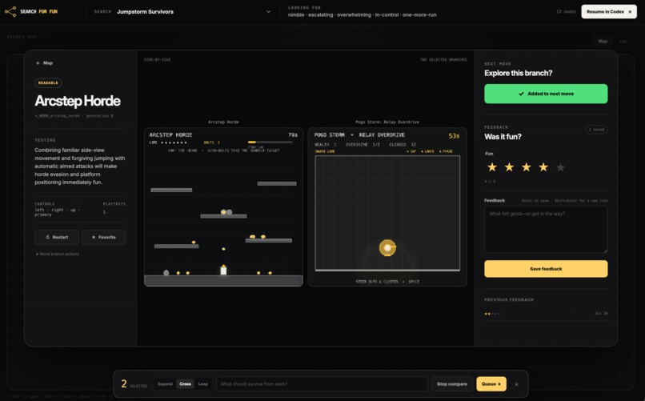Select the Leap mode option
The height and width of the screenshot is (401, 645).
[202, 384]
